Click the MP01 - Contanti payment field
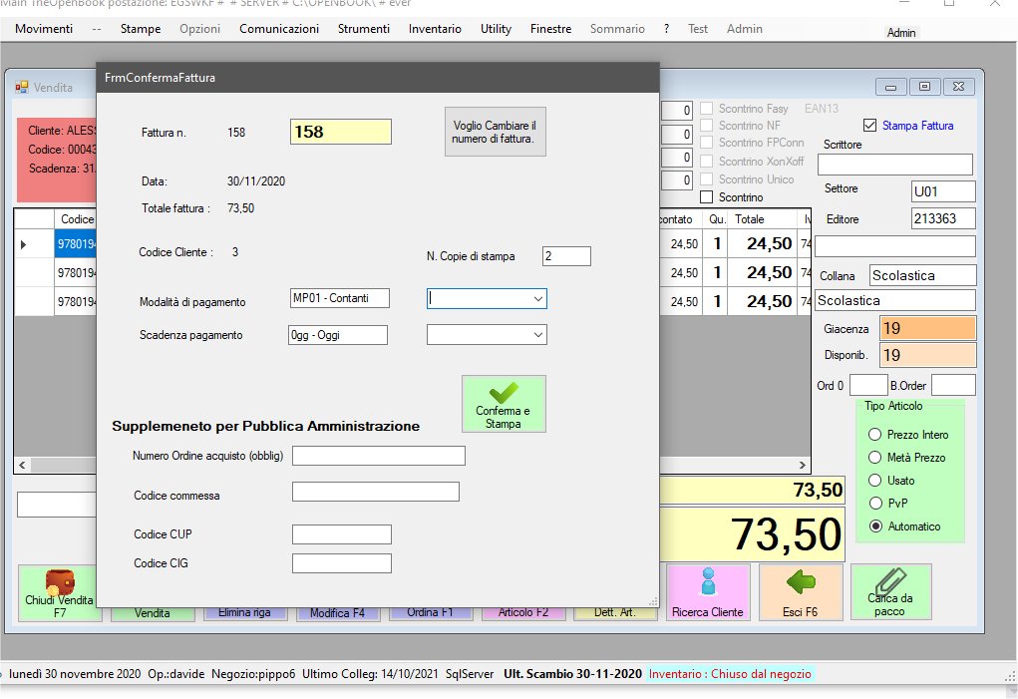 pos(340,298)
